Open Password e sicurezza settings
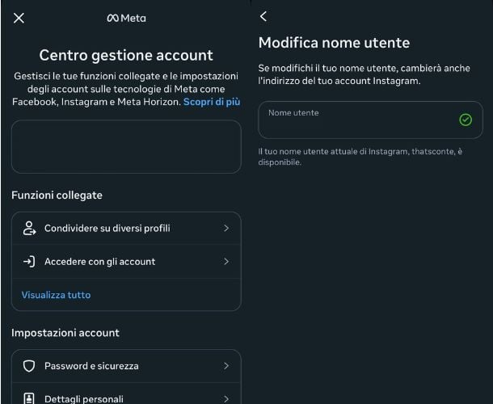The image size is (493, 404). point(91,366)
